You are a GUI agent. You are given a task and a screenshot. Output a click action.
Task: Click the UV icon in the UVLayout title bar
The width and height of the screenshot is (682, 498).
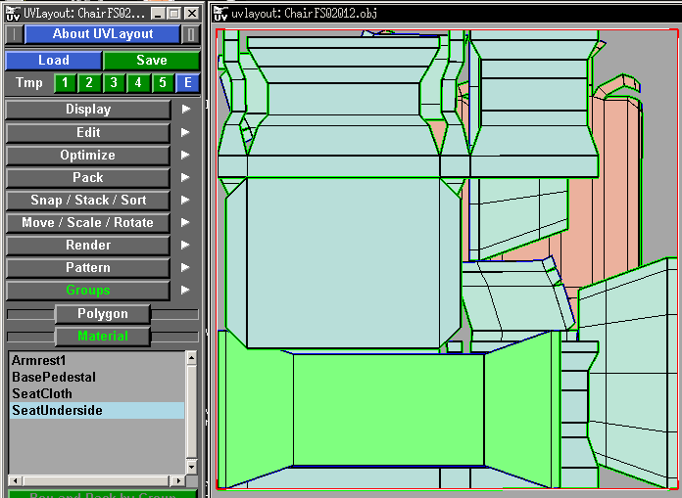coord(13,14)
